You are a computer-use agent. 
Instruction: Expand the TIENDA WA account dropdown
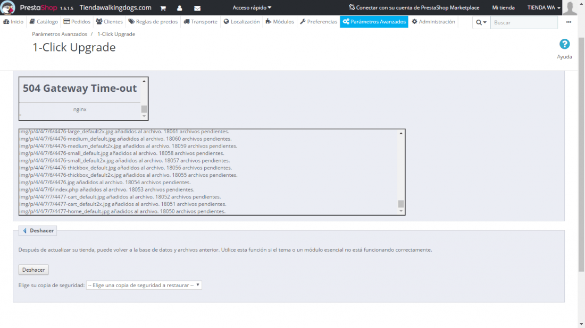click(544, 7)
